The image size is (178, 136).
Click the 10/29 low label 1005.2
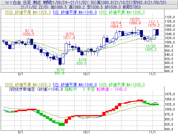click(x=151, y=50)
